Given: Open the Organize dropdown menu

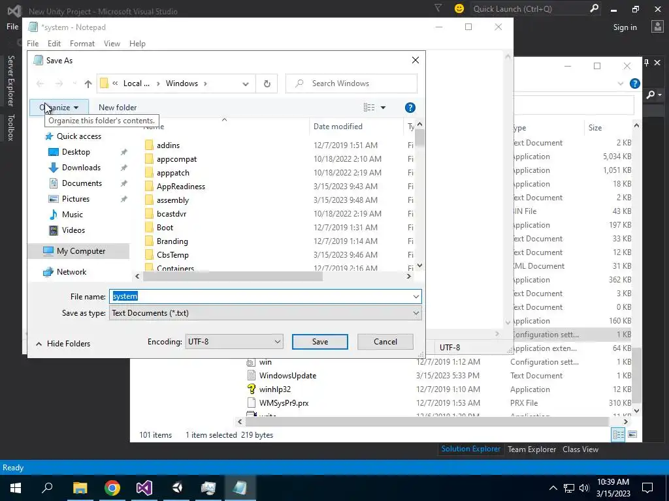Looking at the screenshot, I should 59,108.
